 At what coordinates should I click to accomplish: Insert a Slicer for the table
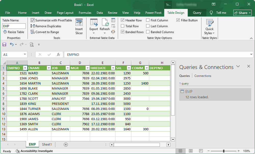79,27
